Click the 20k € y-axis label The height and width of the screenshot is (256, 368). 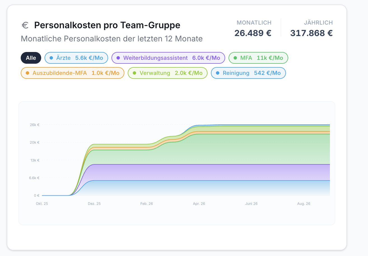[35, 143]
